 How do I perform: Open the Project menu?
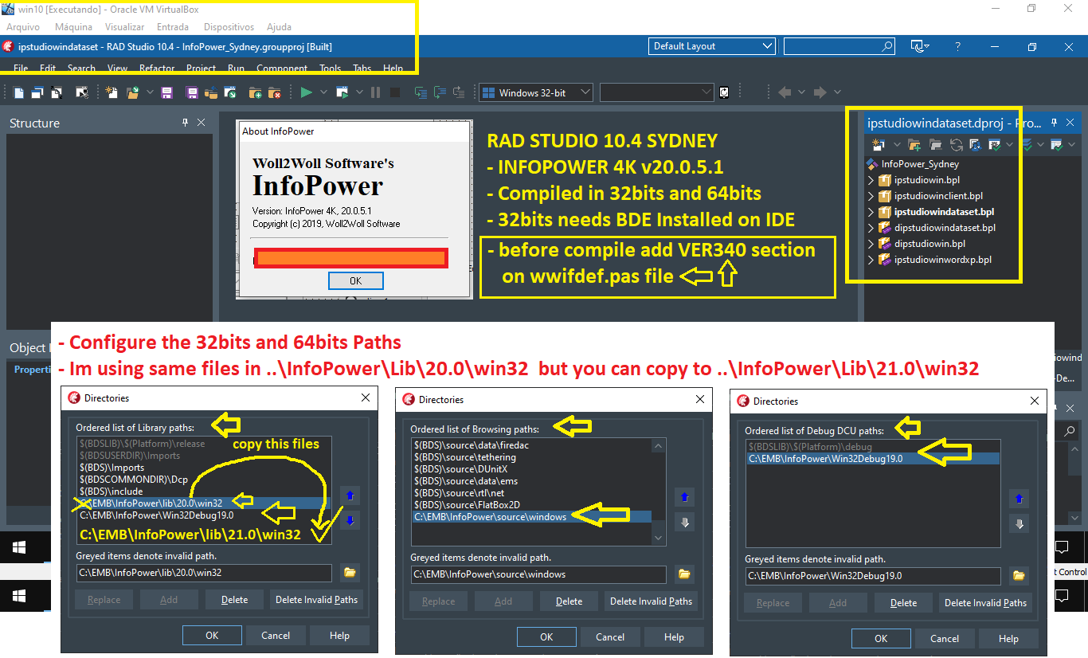pyautogui.click(x=201, y=69)
